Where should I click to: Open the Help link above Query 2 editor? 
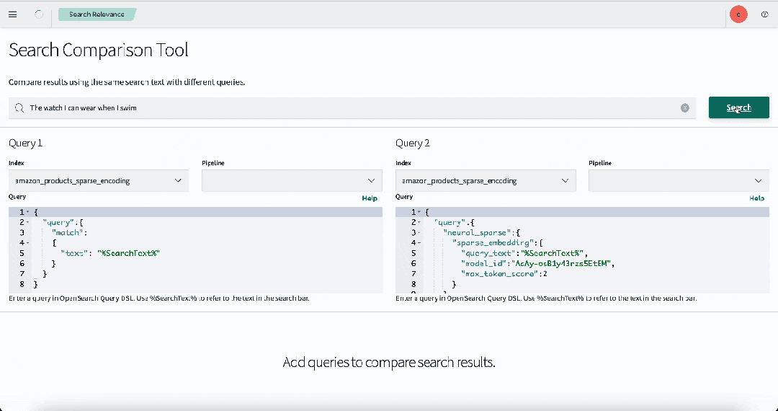tap(756, 198)
